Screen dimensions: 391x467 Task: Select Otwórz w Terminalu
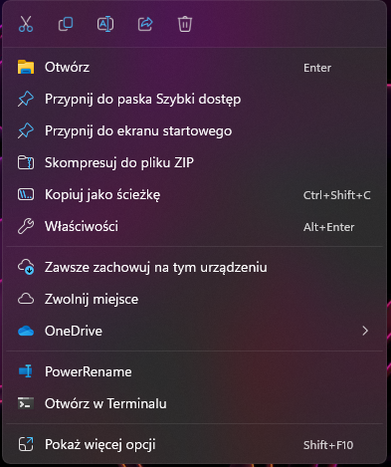pyautogui.click(x=194, y=403)
